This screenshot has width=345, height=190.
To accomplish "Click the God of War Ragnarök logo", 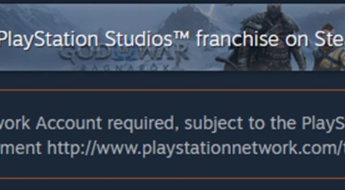I will pos(124,58).
